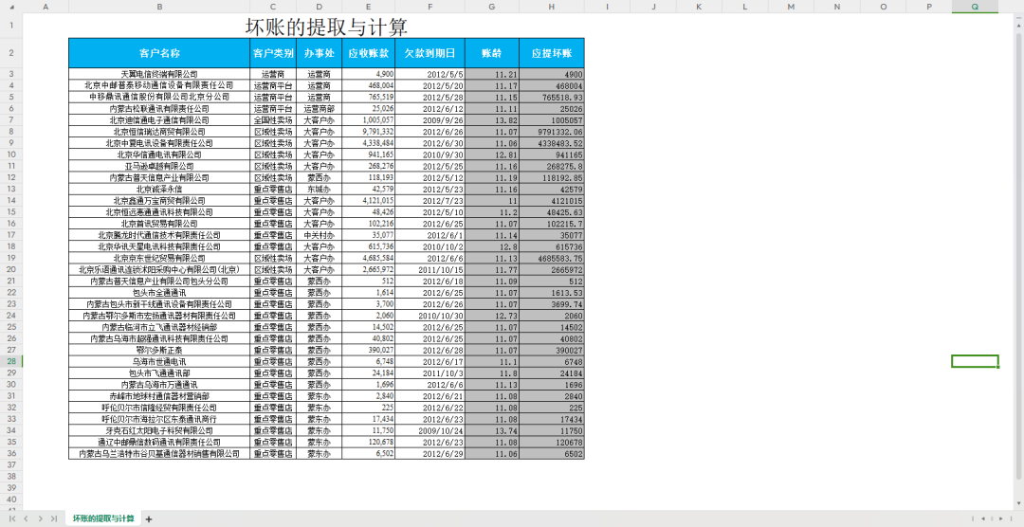Click previous sheet navigation arrow
The width and height of the screenshot is (1024, 527).
[27, 518]
